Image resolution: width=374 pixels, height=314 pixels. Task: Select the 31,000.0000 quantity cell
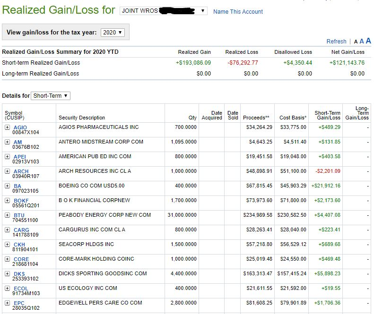point(182,215)
